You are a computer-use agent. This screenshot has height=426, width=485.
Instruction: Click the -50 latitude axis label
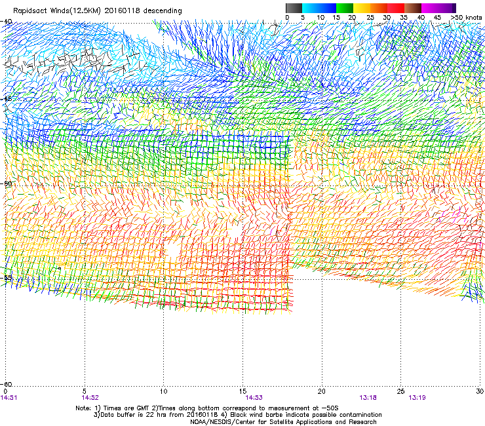6,184
